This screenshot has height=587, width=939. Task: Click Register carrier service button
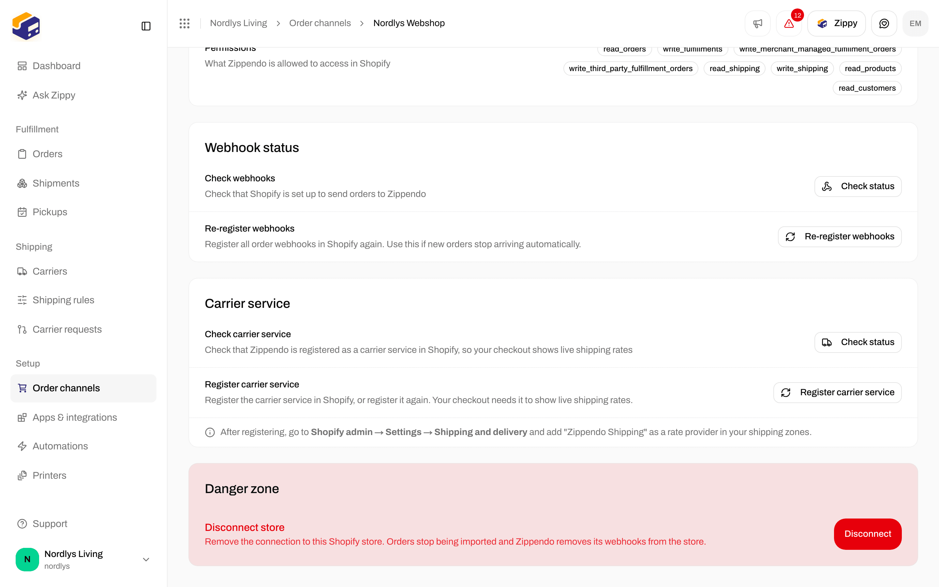point(837,393)
